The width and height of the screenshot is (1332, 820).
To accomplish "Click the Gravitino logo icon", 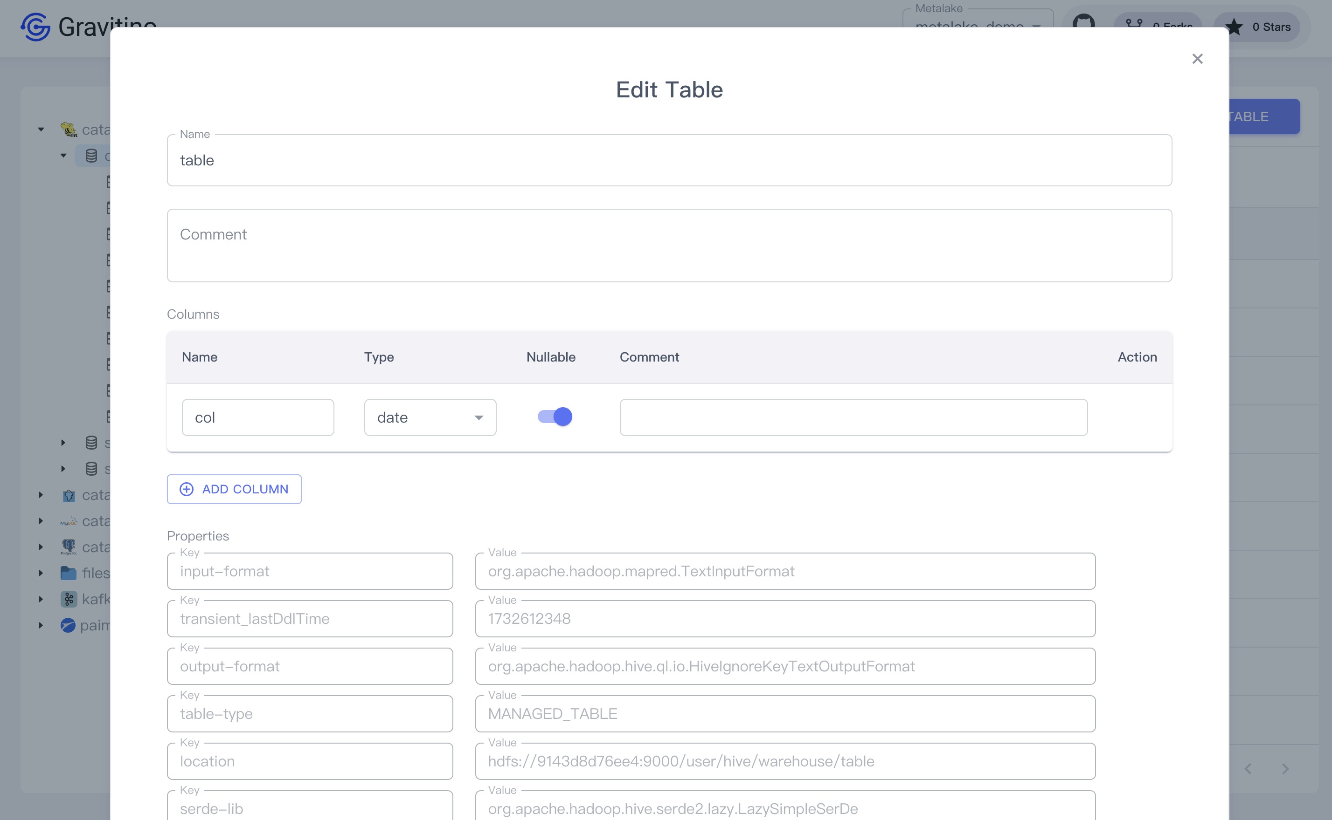I will [35, 27].
